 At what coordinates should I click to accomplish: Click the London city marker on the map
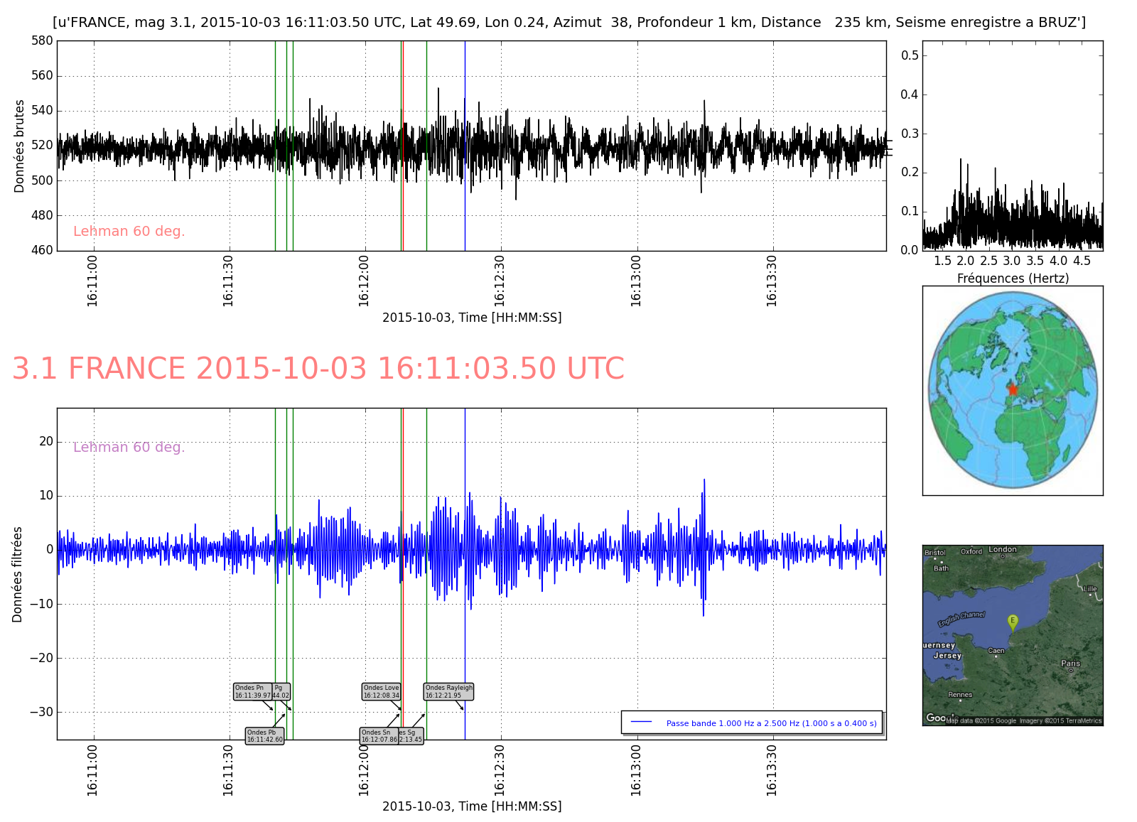[x=1003, y=556]
